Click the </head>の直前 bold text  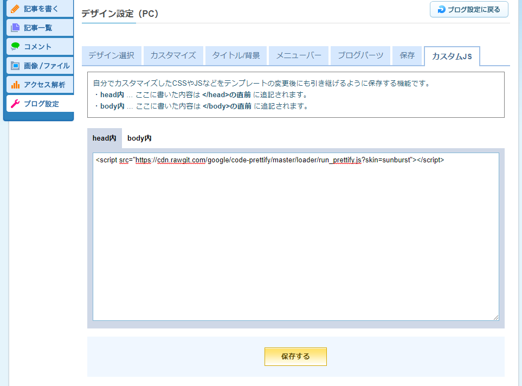[227, 94]
